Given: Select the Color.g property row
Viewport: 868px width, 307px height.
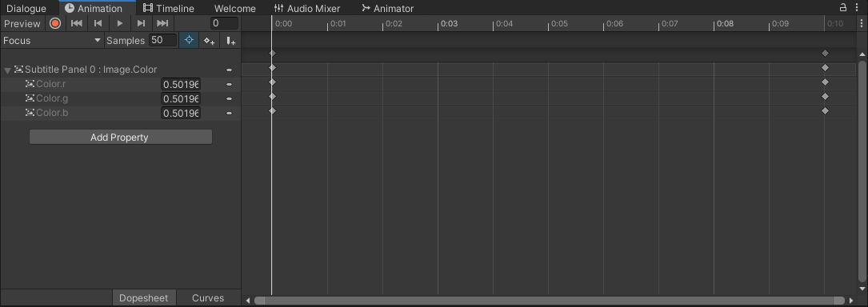Looking at the screenshot, I should click(x=121, y=98).
